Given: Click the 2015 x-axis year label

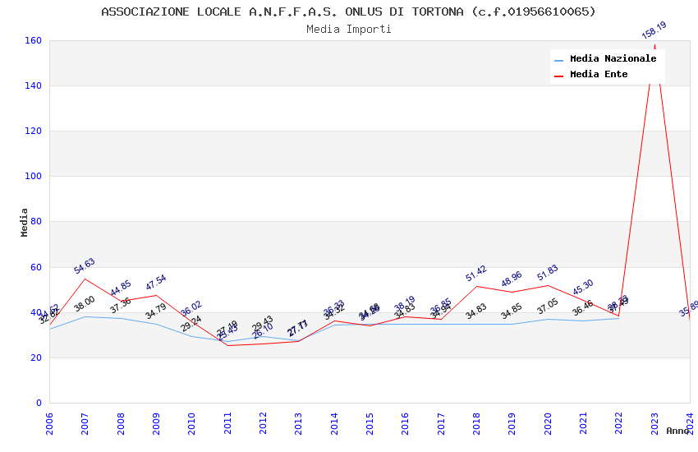Looking at the screenshot, I should click(370, 423).
